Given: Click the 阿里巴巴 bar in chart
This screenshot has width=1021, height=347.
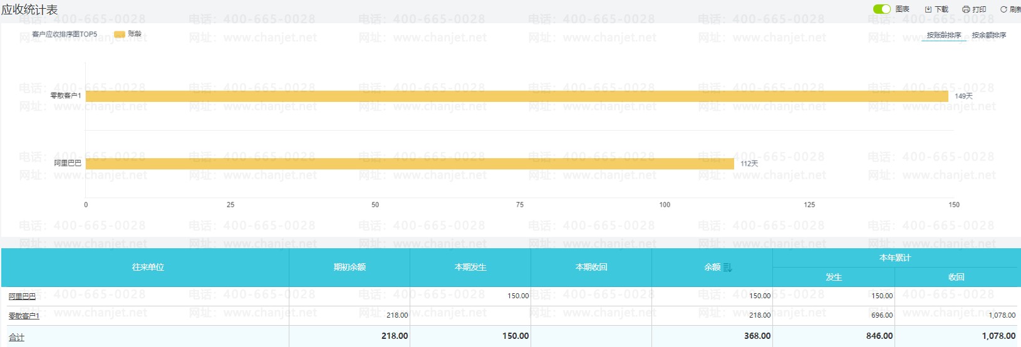Looking at the screenshot, I should tap(410, 164).
